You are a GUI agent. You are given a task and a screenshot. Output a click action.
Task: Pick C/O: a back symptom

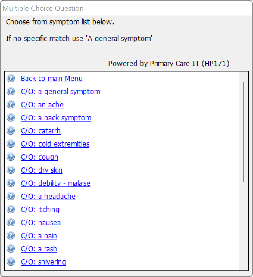click(x=56, y=118)
